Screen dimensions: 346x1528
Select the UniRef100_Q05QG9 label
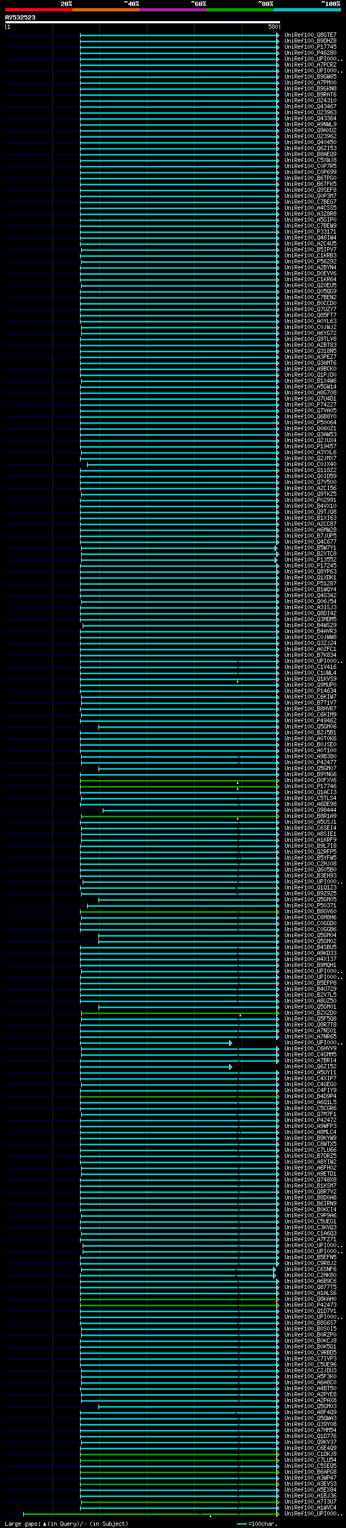(x=310, y=291)
